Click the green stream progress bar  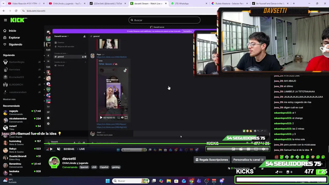click(x=157, y=144)
